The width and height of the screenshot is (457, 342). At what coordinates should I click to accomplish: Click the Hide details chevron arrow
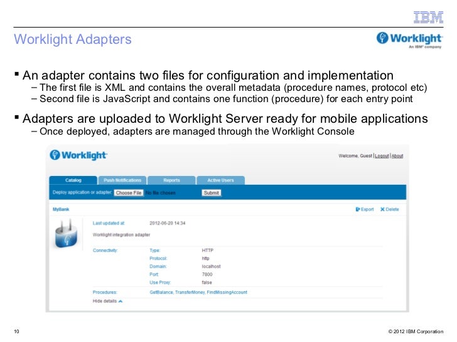coord(121,301)
